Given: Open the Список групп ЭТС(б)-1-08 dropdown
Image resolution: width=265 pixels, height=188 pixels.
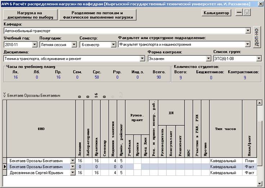Looking at the screenshot, I should coord(259,59).
